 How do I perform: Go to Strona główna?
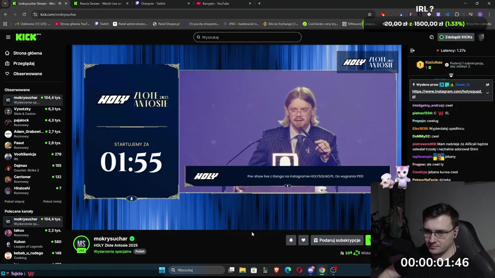(27, 53)
